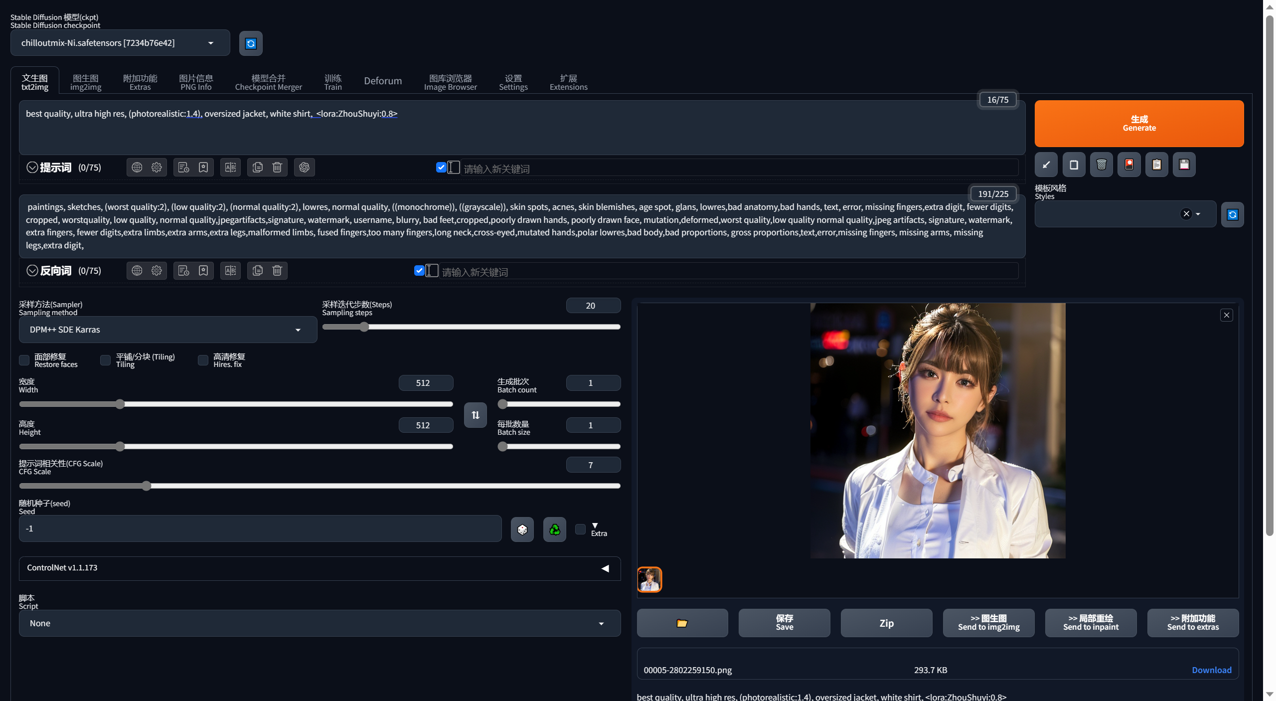Click the arrow icon to read last prompt
This screenshot has height=701, width=1276.
point(1046,165)
